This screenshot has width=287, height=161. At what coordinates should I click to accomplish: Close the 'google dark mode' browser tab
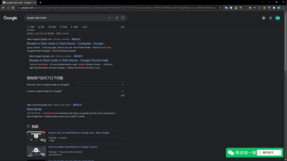(x=34, y=3)
